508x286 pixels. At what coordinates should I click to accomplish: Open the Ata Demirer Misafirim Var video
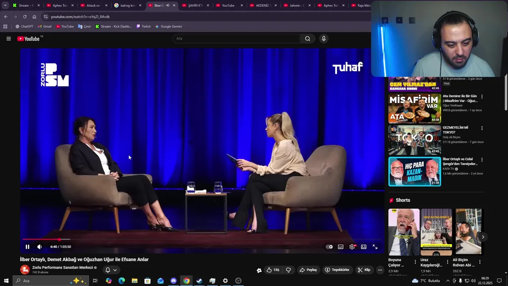(414, 108)
